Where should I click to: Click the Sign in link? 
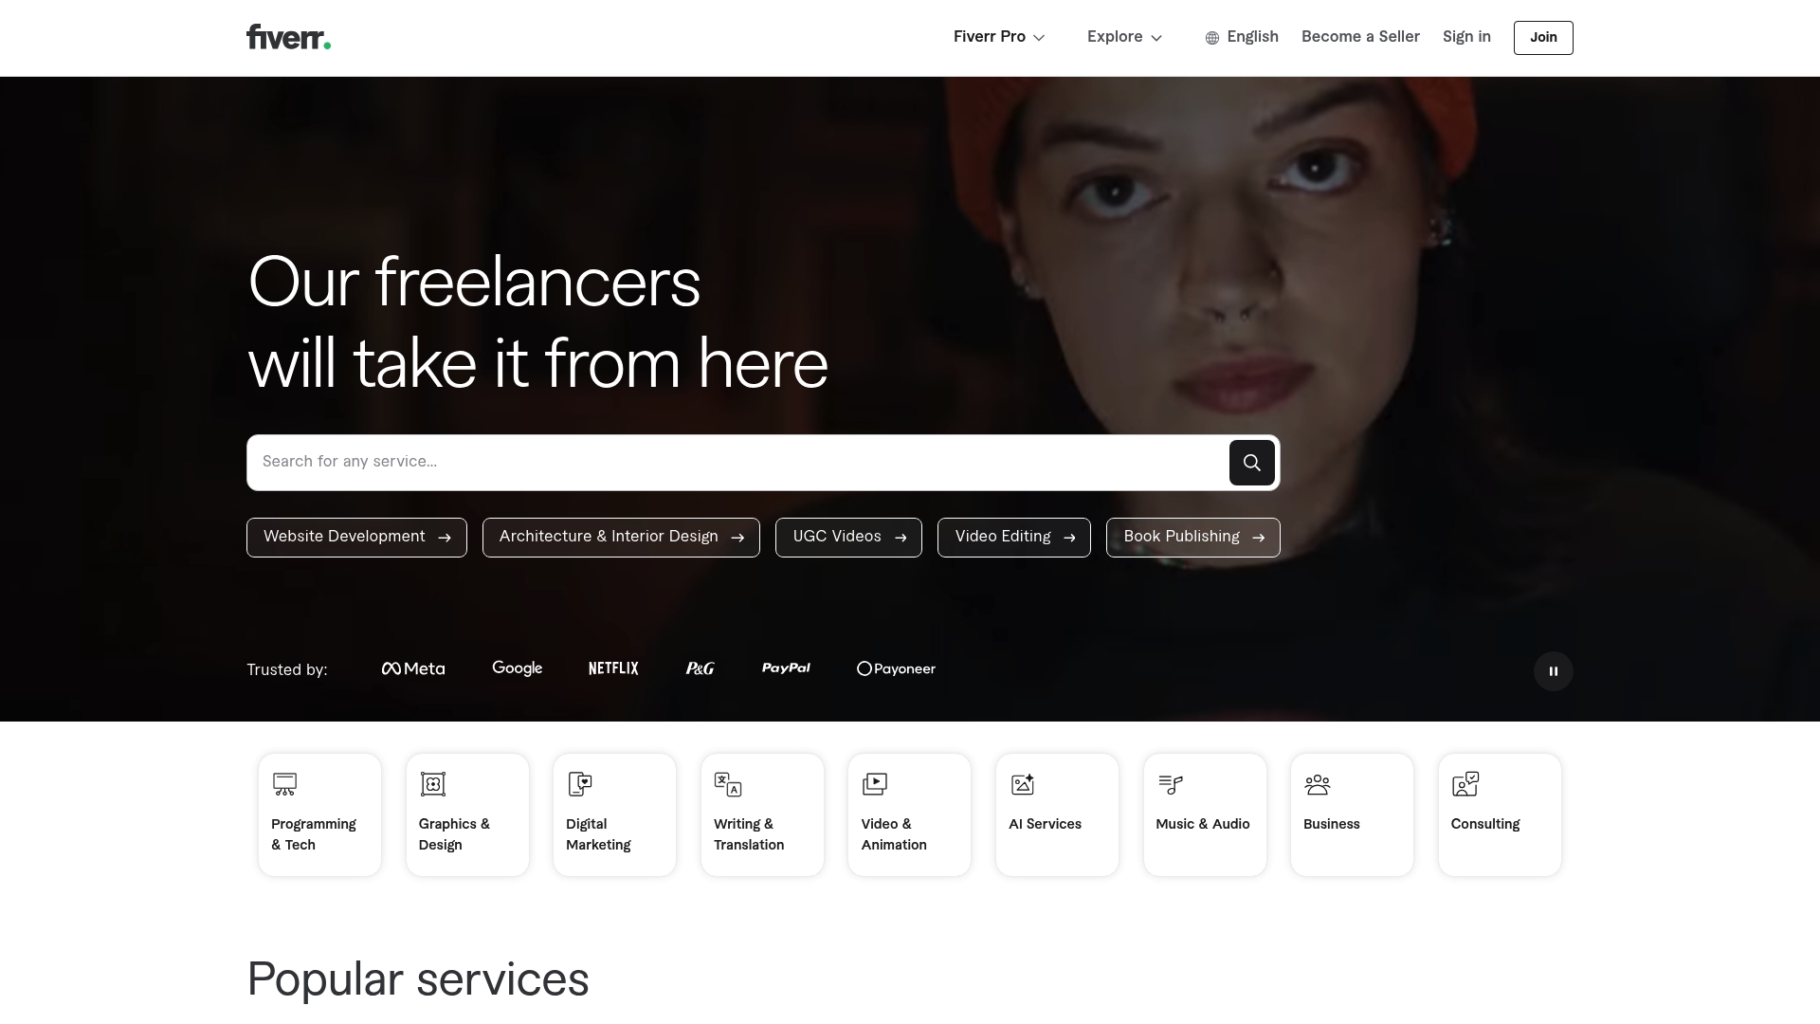pos(1466,37)
